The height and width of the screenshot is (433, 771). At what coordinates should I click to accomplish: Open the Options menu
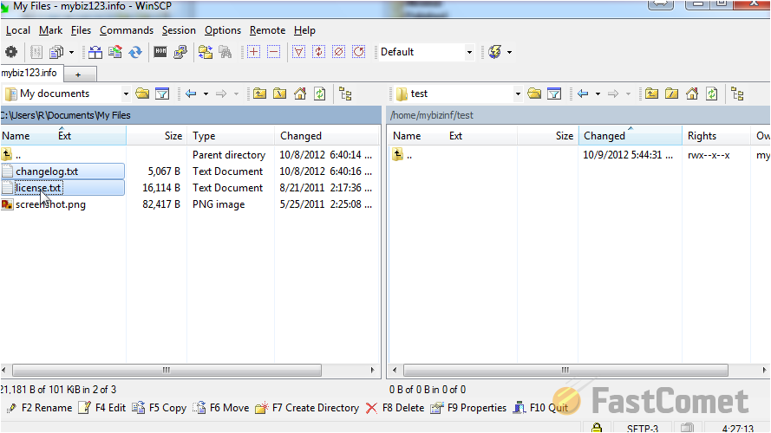pos(223,30)
